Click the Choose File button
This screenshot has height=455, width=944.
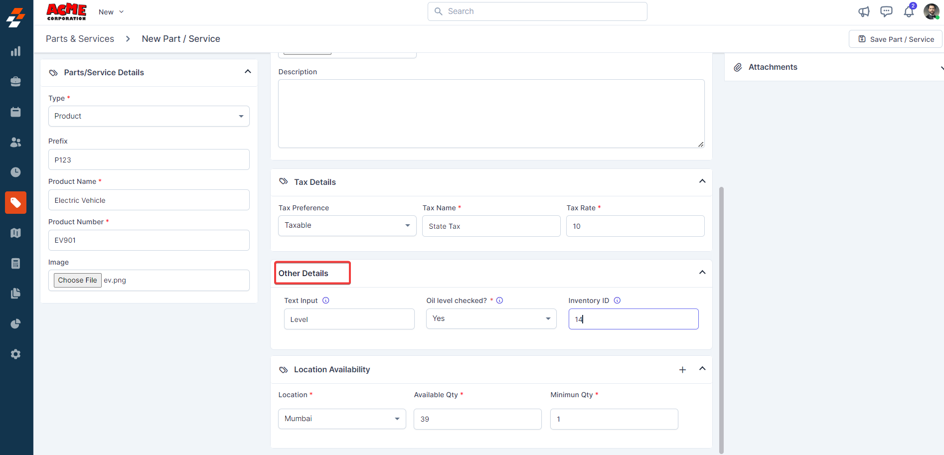tap(77, 280)
